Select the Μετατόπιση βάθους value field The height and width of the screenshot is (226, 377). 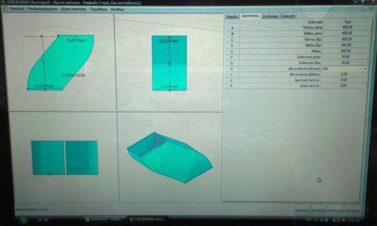[x=344, y=74]
